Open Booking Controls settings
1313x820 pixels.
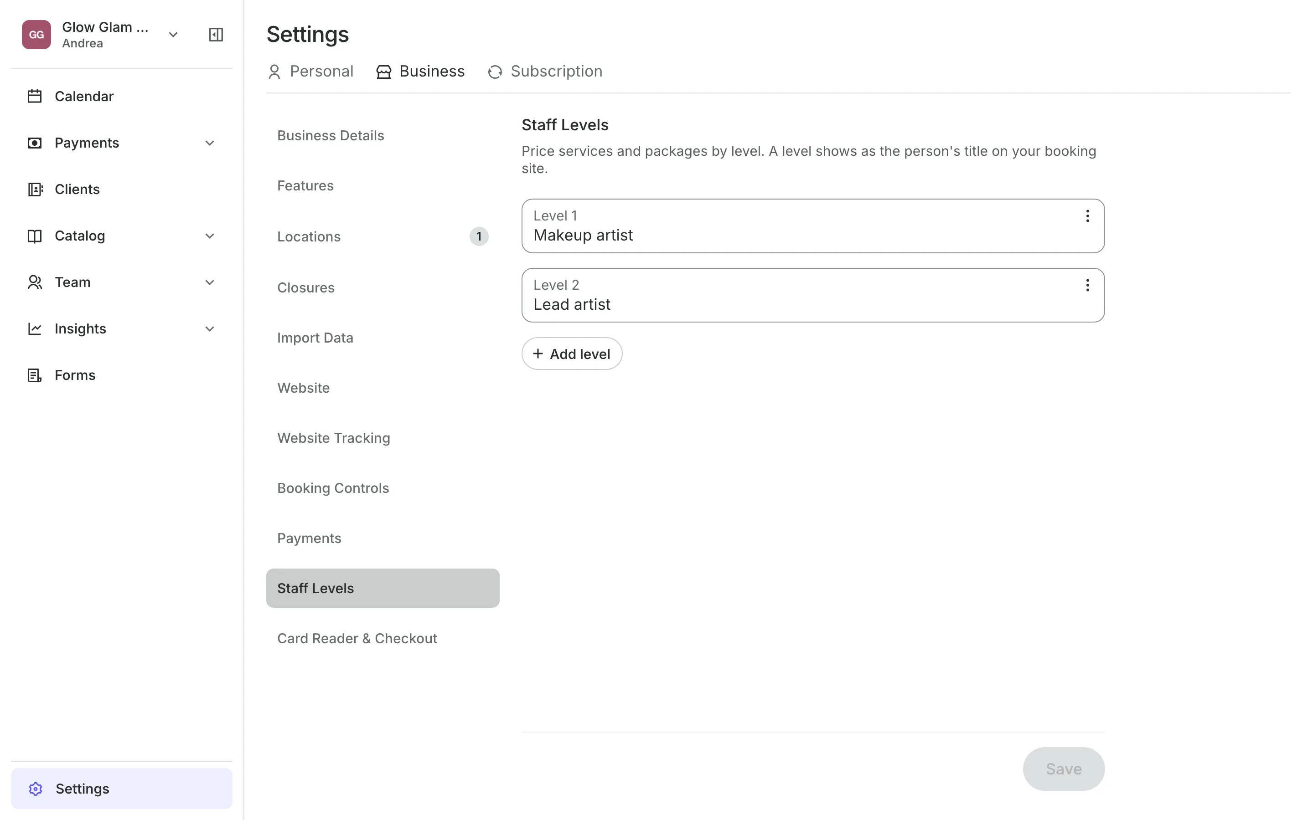(383, 488)
